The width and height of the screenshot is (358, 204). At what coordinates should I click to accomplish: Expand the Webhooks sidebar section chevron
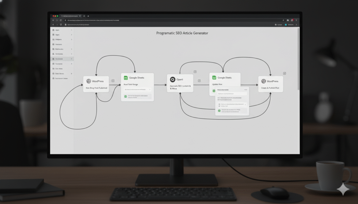pos(72,49)
